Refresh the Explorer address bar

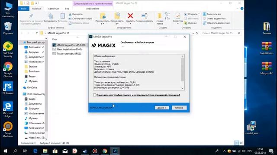pos(196,33)
